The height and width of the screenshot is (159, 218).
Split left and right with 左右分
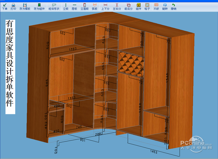[x=117, y=7]
